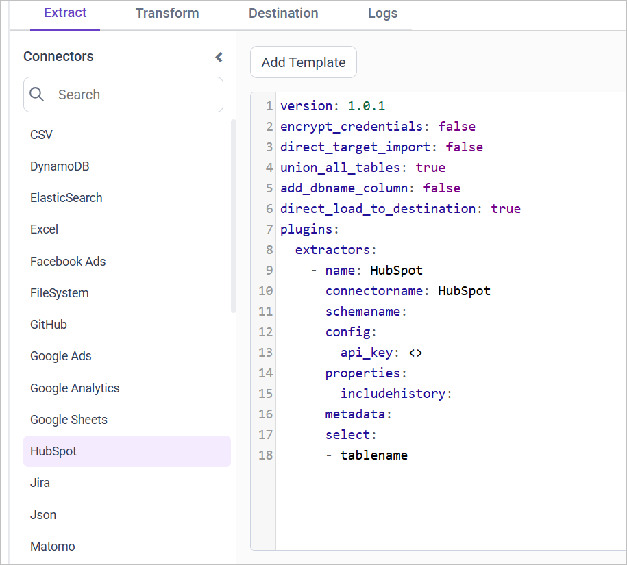Open the Destination tab
The height and width of the screenshot is (565, 627).
pos(283,13)
